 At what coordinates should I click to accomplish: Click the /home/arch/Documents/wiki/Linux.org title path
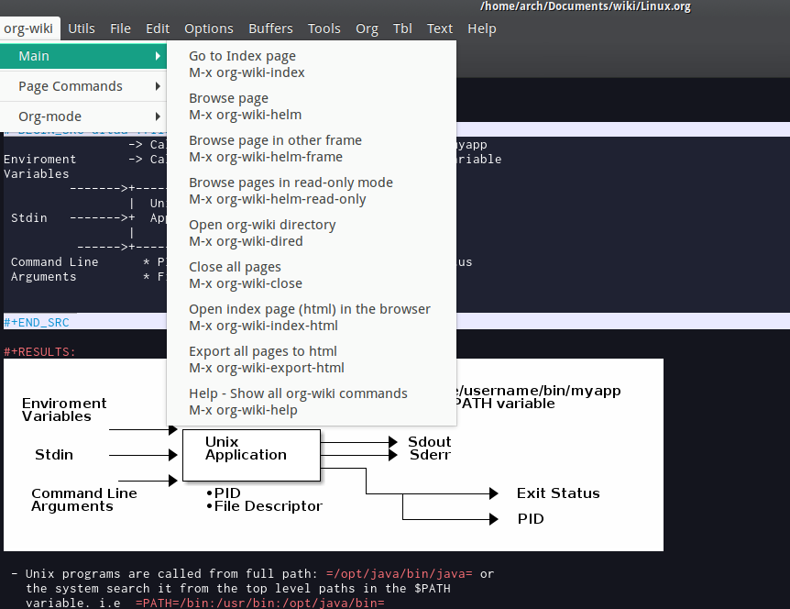(x=585, y=6)
